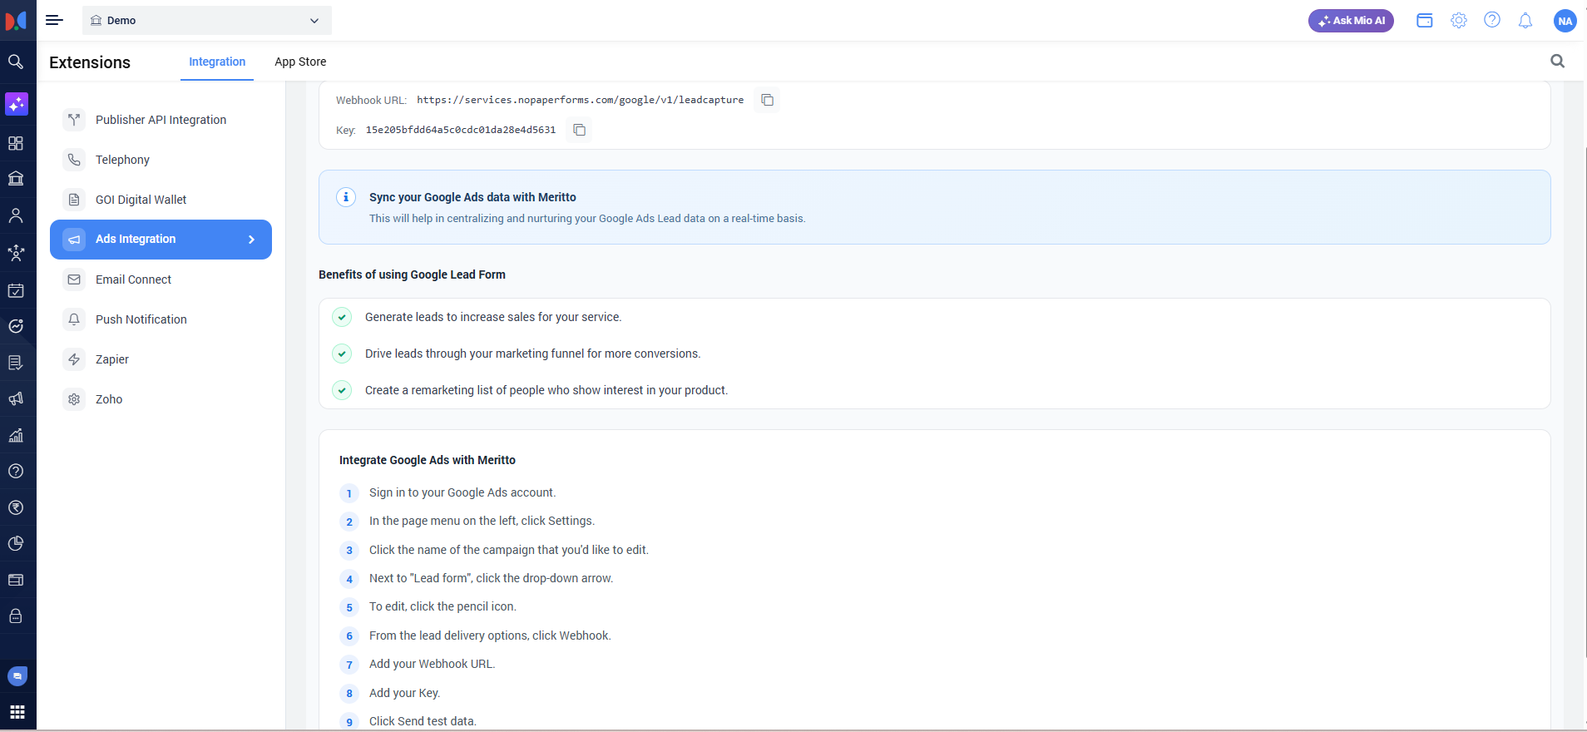Select Ads Integration menu item

(161, 240)
